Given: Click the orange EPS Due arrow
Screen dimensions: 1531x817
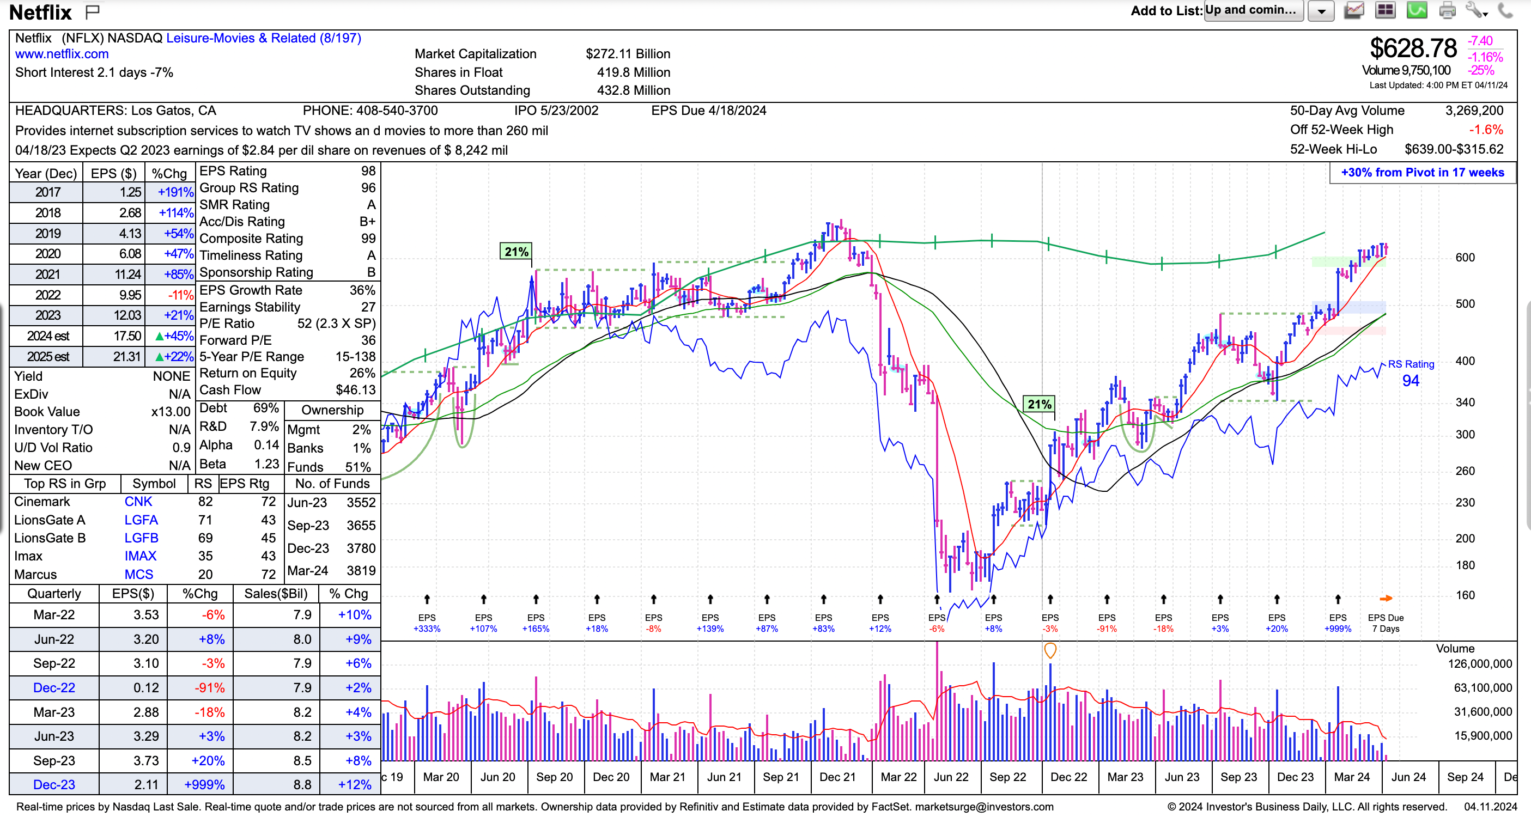Looking at the screenshot, I should click(x=1386, y=599).
